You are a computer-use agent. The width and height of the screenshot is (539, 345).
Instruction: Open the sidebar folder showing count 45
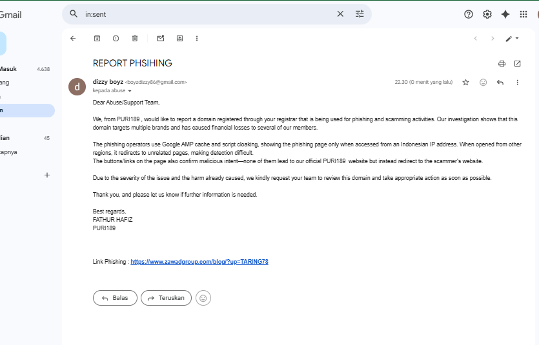26,138
